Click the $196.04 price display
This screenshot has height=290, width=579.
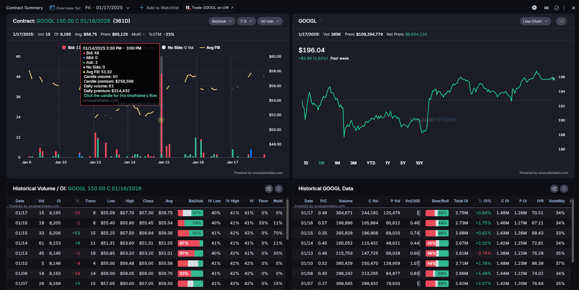click(312, 50)
